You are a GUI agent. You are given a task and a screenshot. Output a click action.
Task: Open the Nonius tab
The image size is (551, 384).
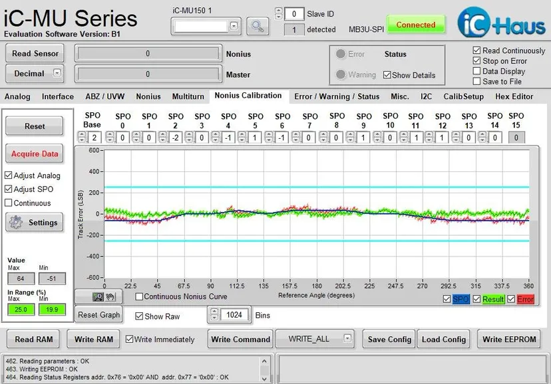[x=148, y=96]
